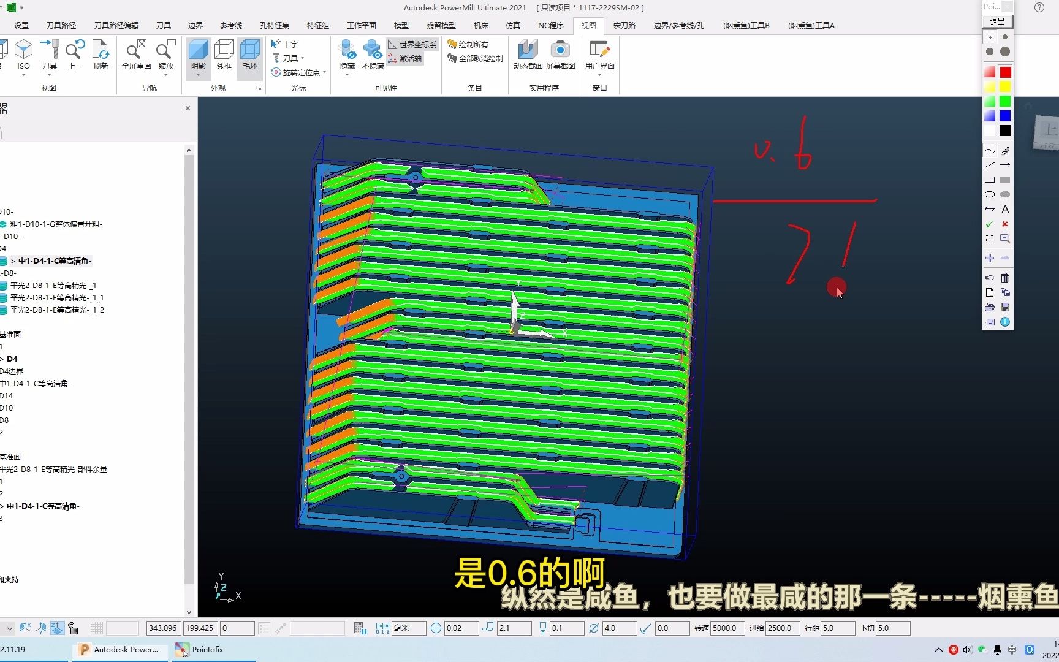Image resolution: width=1059 pixels, height=662 pixels.
Task: Select Pointofix highlighter marker tool
Action: point(1005,151)
